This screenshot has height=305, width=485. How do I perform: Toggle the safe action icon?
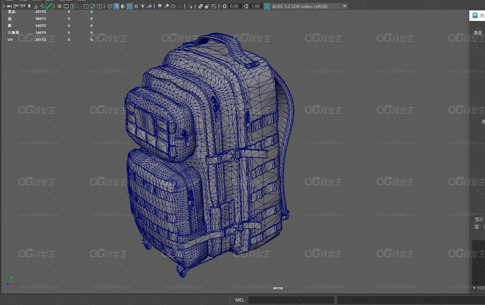[x=92, y=6]
